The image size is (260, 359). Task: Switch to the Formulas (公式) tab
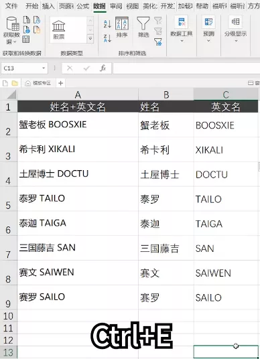click(82, 6)
